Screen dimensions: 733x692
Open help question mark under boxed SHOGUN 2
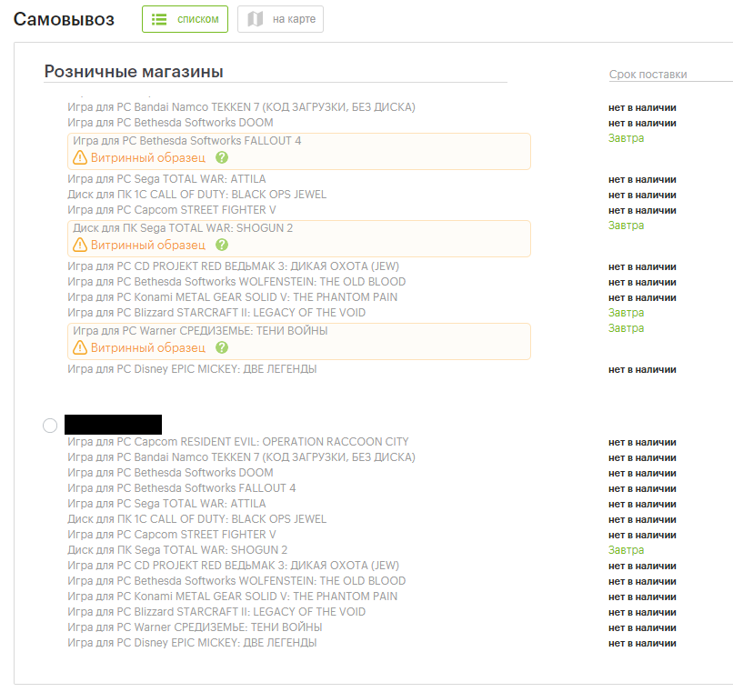pos(222,245)
